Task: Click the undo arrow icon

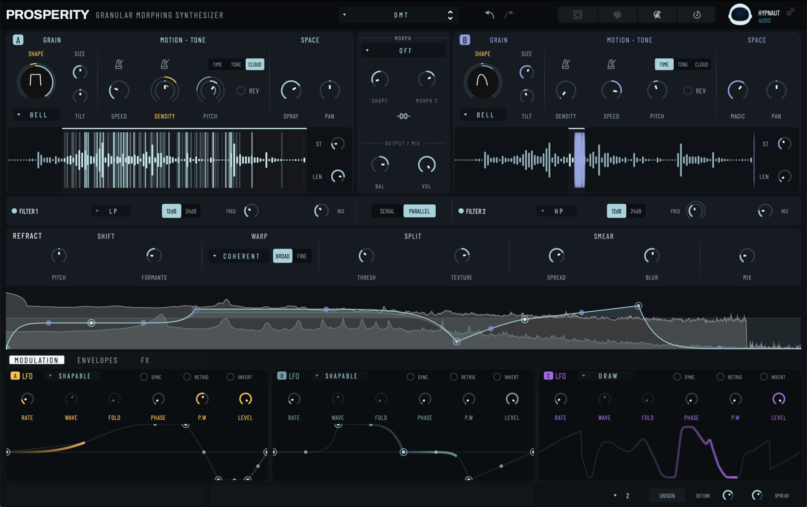Action: coord(490,15)
